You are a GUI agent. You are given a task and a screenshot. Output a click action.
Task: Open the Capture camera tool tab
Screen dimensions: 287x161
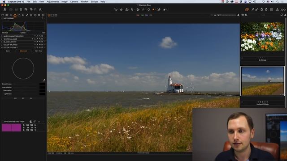click(7, 15)
